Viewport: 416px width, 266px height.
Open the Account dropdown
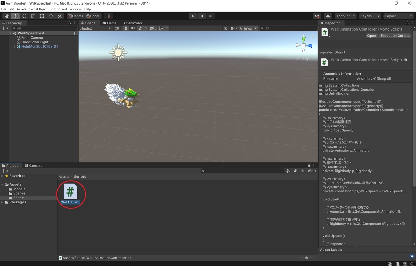tap(345, 16)
